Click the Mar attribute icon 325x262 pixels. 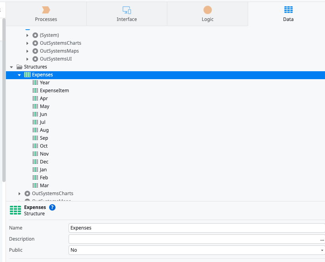35,186
